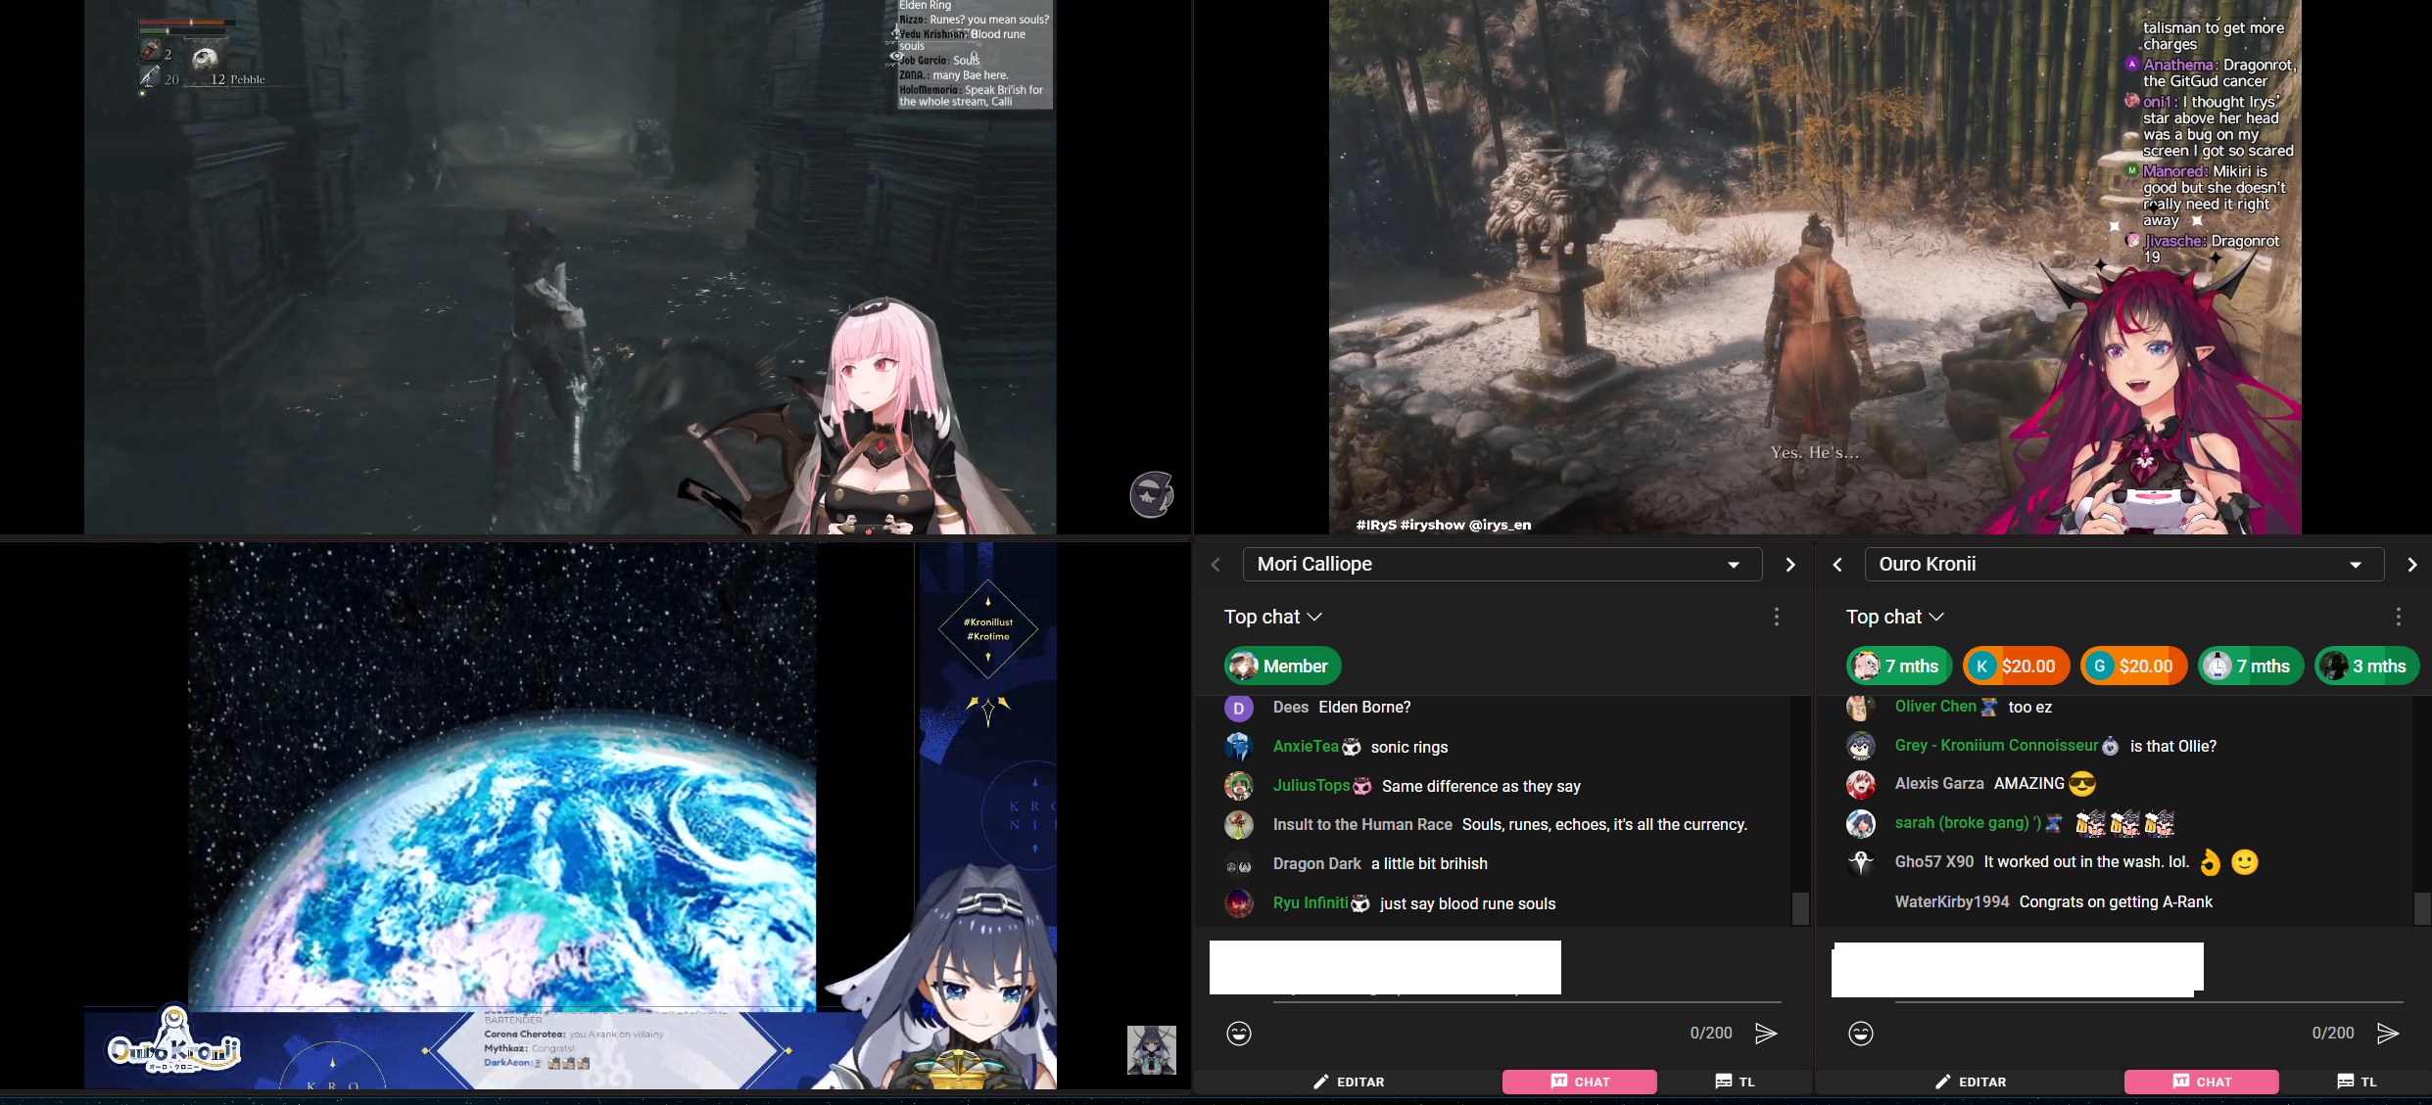Screen dimensions: 2432x1105
Task: Click the Kronii channel avatar thumbnail
Action: [1152, 1049]
